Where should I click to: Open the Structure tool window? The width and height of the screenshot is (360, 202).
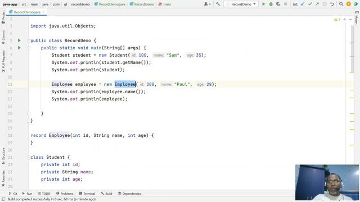3,156
